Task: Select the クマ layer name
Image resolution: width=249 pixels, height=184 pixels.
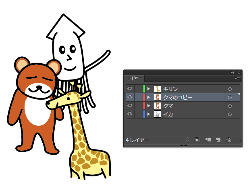Action: tap(168, 106)
